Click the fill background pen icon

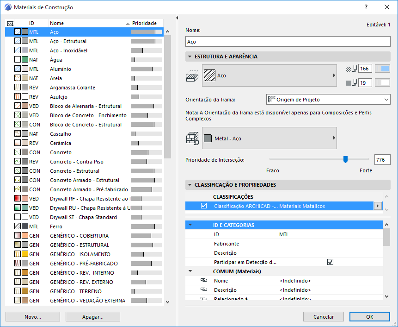tap(351, 83)
